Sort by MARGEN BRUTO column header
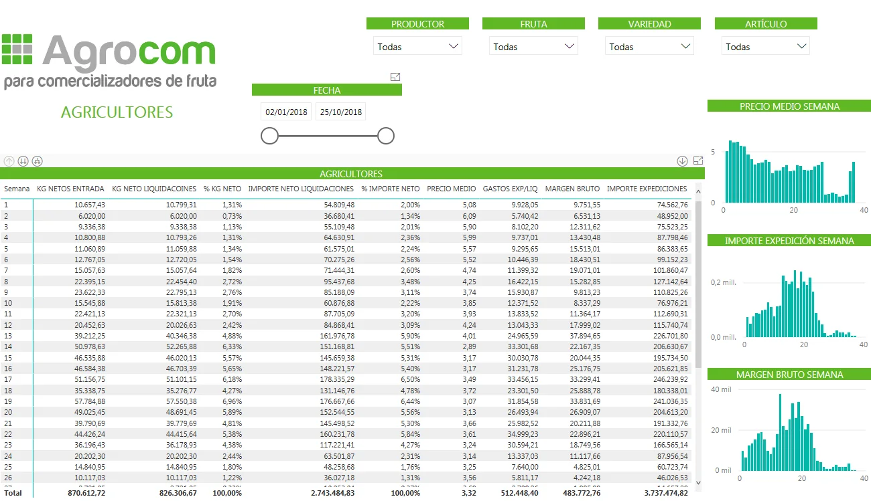Screen dimensions: 871x501 pos(573,189)
